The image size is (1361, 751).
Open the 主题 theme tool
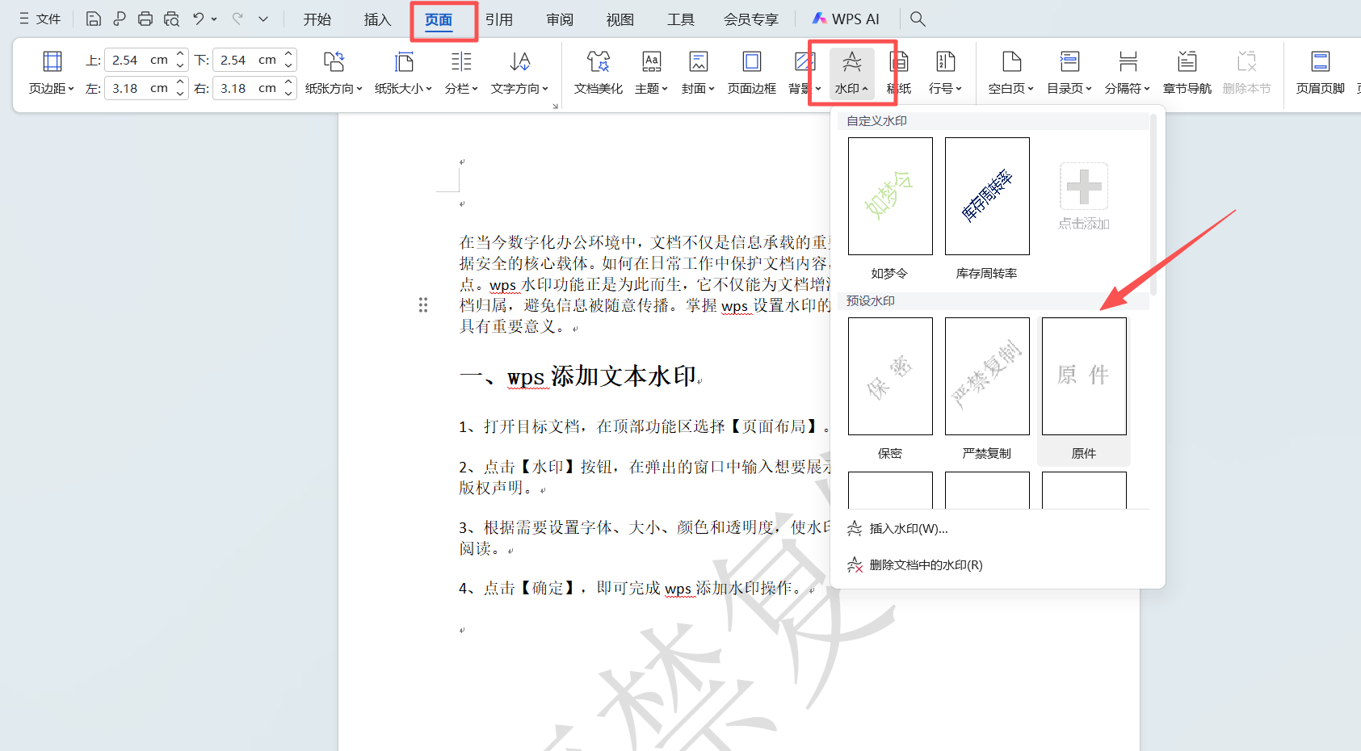[651, 73]
